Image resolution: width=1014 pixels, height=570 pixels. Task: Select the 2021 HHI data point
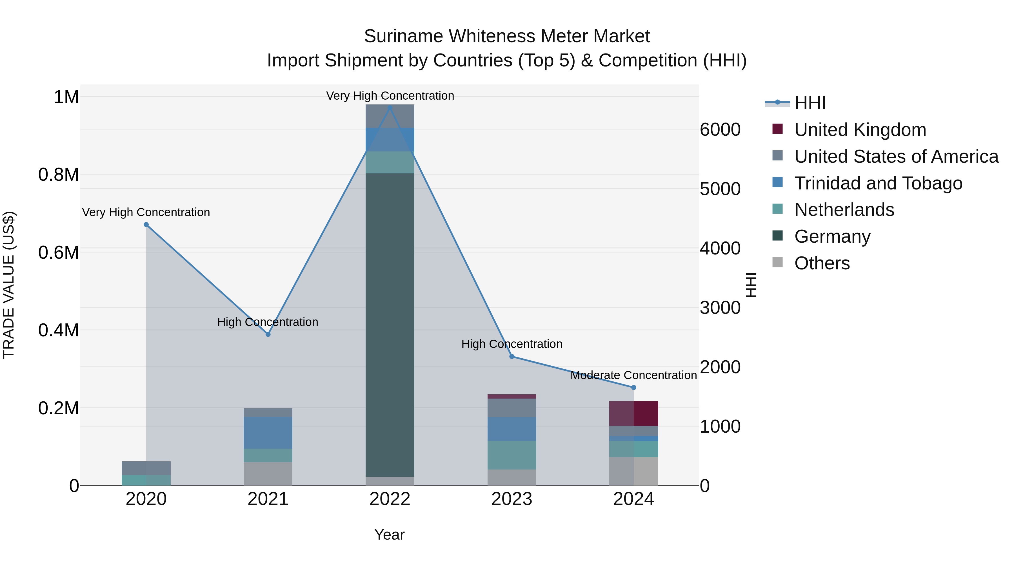tap(268, 334)
